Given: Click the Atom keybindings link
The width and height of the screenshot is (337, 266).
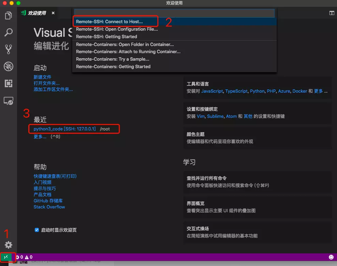Looking at the screenshot, I should 231,116.
